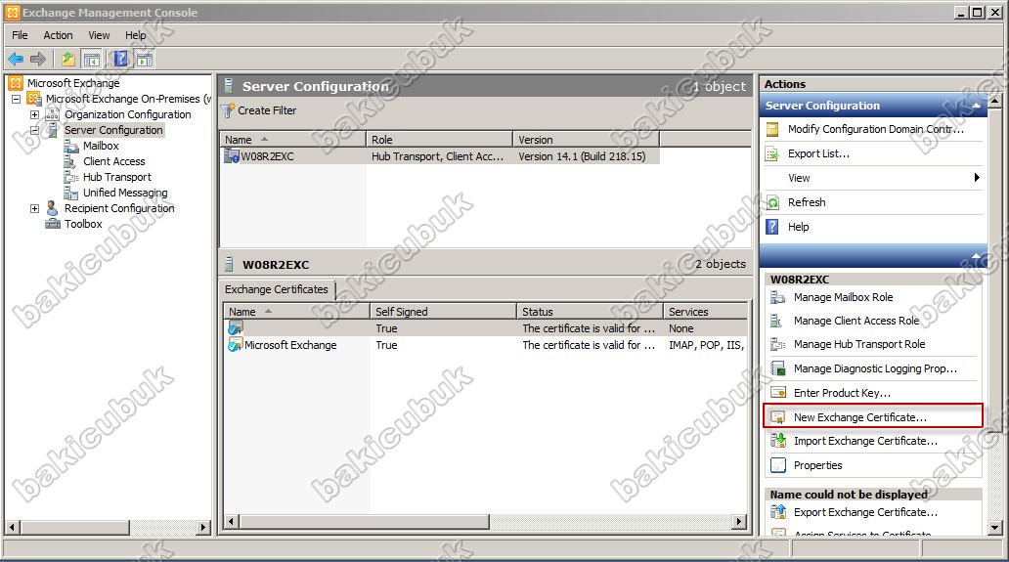Click the Microsoft Exchange certificate icon
This screenshot has height=562, width=1009.
pos(235,345)
